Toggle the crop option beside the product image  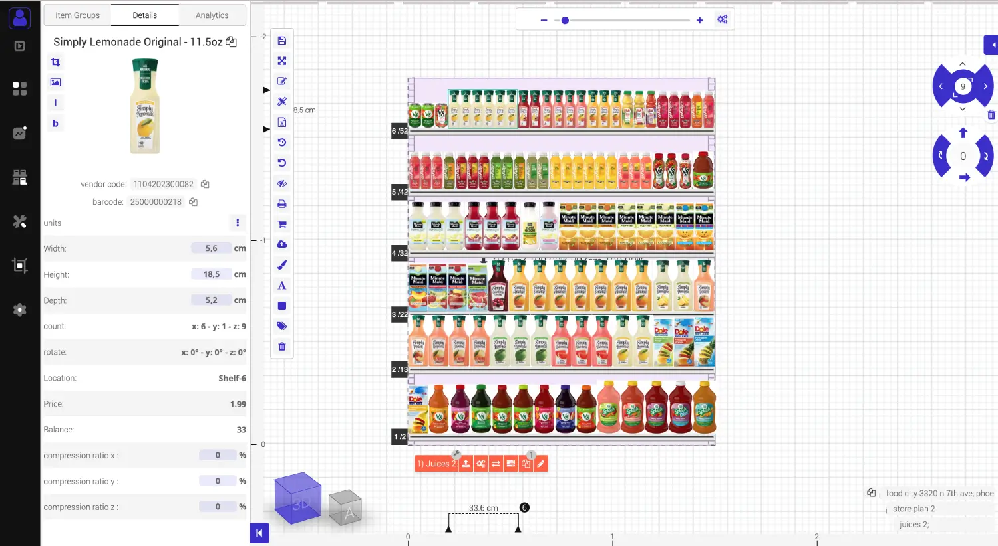pyautogui.click(x=55, y=62)
